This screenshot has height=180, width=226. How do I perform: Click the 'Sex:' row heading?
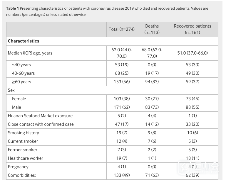(x=12, y=90)
